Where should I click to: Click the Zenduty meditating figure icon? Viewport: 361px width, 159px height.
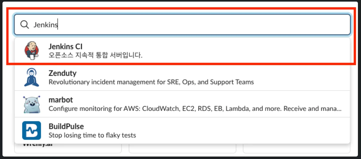point(32,77)
